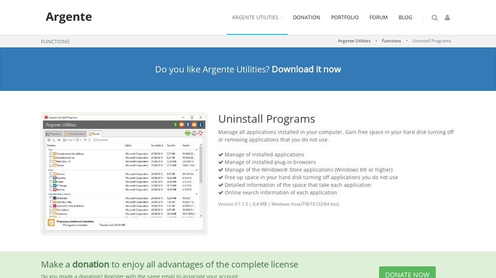Open the Uninstall Programs screenshot thumbnail
Screen dimensions: 496x278
point(124,174)
